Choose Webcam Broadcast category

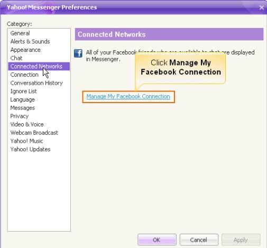39,133
